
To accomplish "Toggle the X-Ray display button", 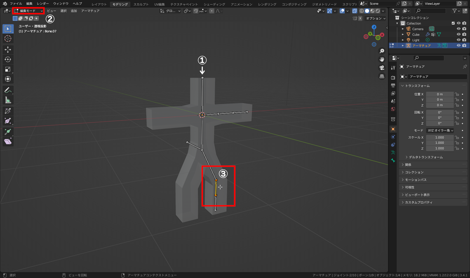I will [354, 11].
